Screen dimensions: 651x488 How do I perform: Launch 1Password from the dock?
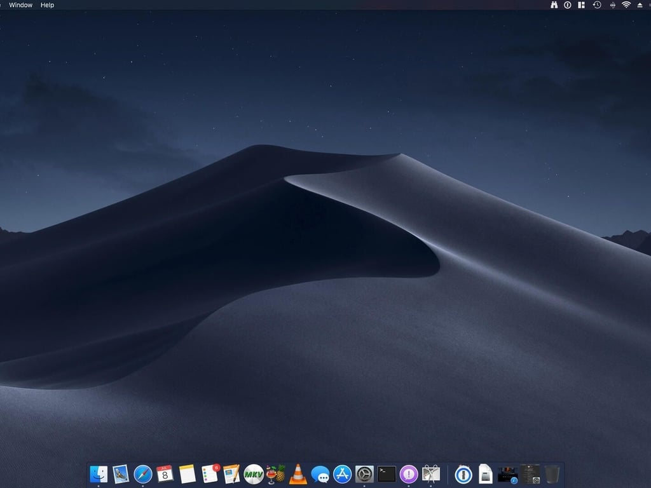(x=463, y=474)
